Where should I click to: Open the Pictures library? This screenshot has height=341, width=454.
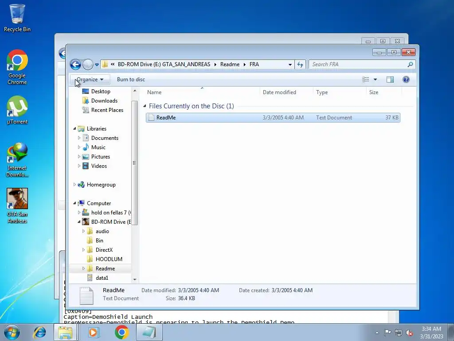point(101,157)
